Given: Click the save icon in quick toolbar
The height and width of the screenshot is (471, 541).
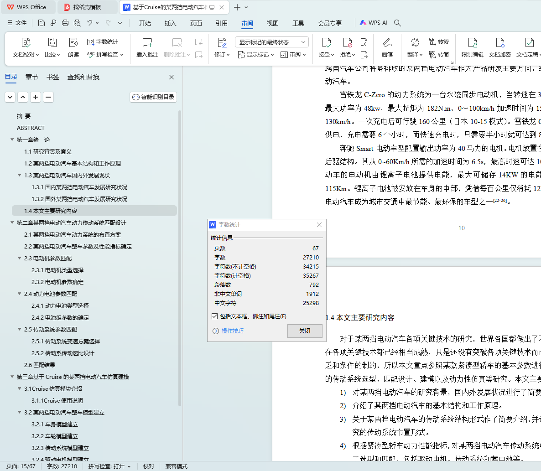Looking at the screenshot, I should (42, 23).
